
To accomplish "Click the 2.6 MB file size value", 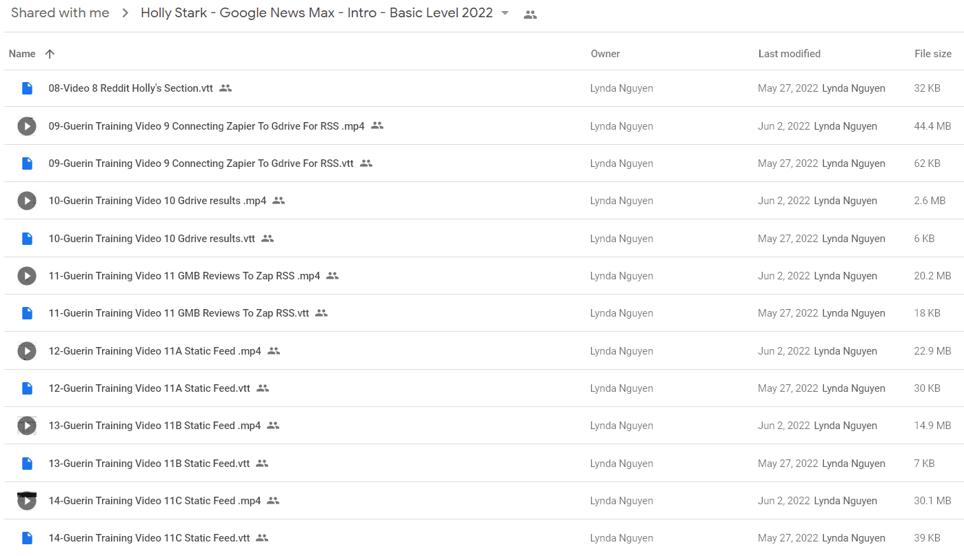I will click(x=930, y=201).
